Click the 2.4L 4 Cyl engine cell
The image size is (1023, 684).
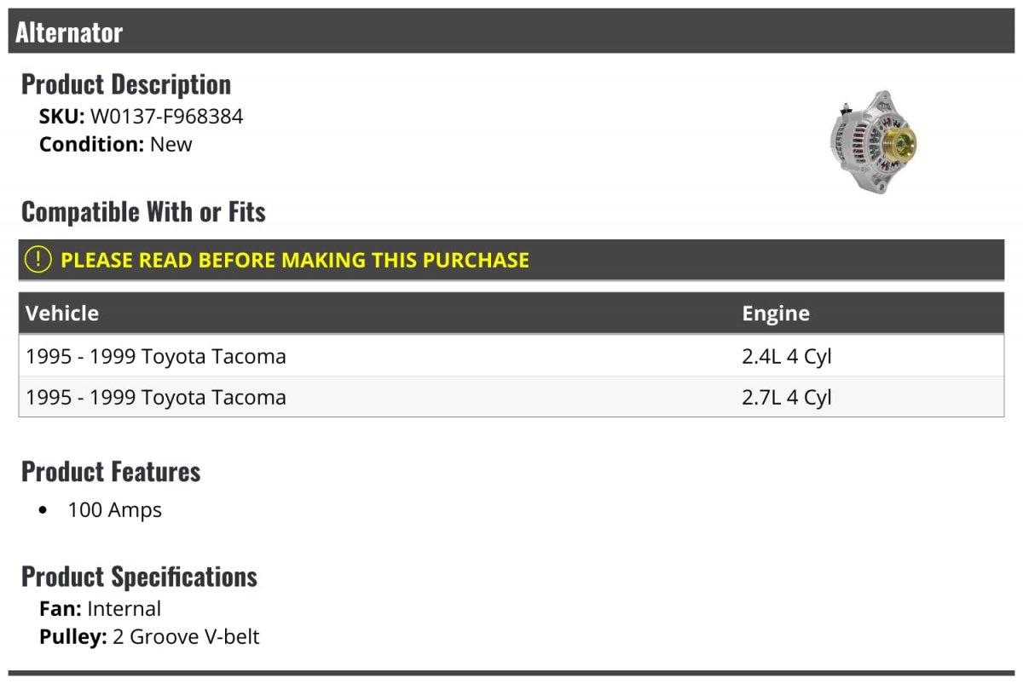786,356
